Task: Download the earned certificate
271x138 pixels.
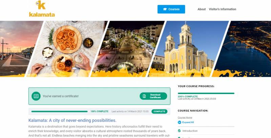Action: [x=153, y=96]
